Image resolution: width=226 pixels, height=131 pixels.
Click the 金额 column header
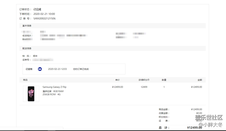click(200, 80)
